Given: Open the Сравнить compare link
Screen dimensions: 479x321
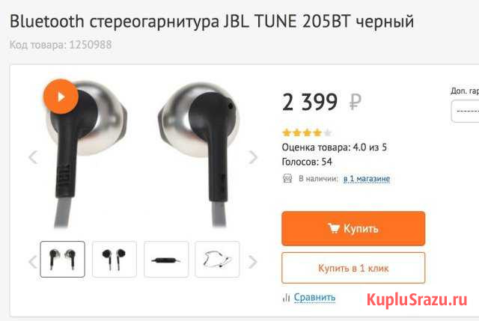Looking at the screenshot, I should 314,297.
